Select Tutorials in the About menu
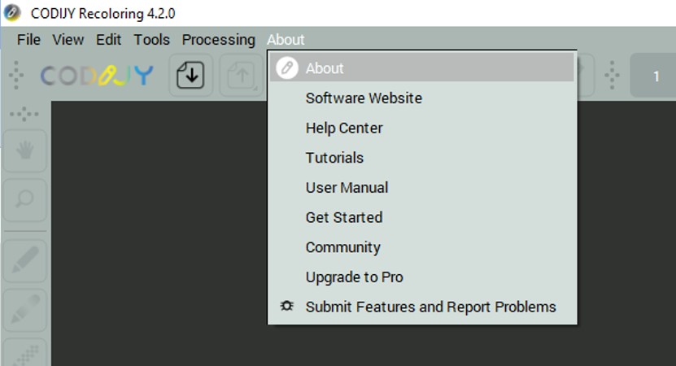 [334, 158]
